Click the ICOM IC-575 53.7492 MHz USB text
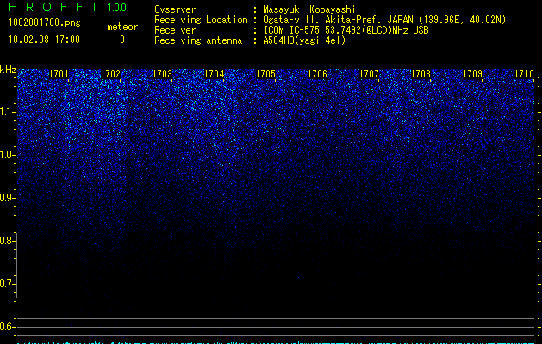 pyautogui.click(x=346, y=30)
